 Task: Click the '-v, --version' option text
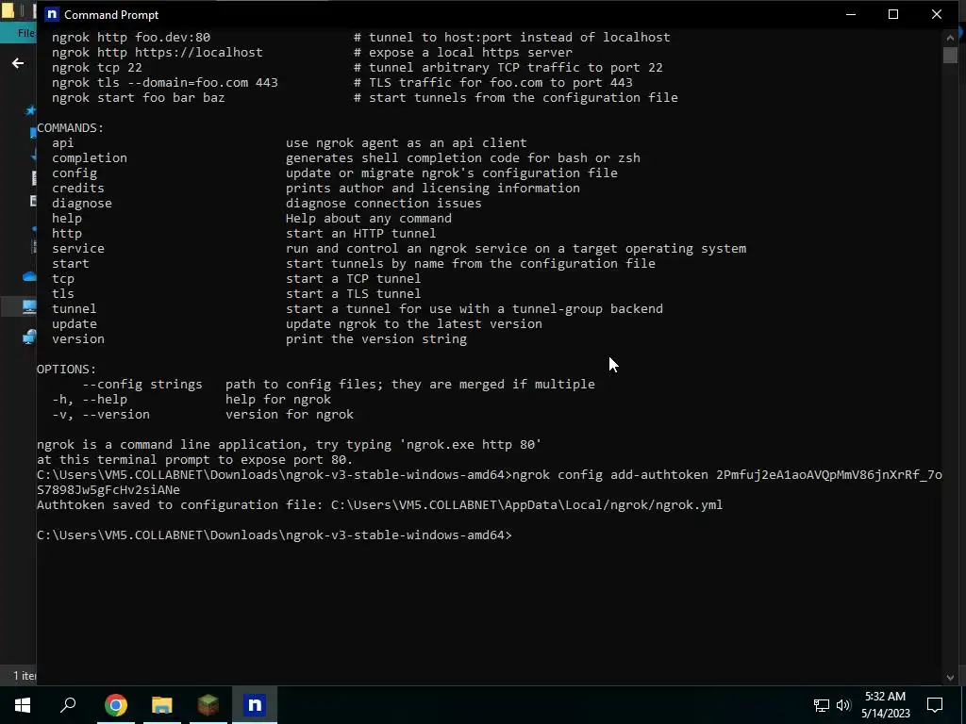pos(101,415)
